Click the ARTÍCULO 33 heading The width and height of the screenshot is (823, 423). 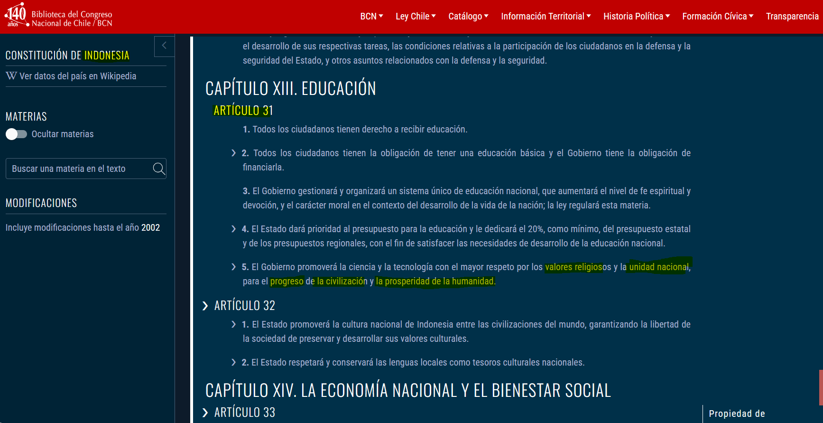tap(245, 413)
